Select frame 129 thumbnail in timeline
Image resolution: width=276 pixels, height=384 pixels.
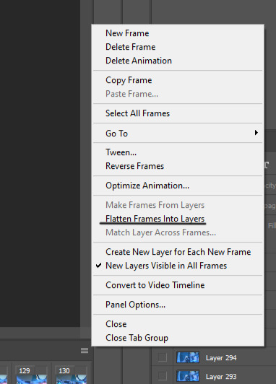tap(31, 375)
